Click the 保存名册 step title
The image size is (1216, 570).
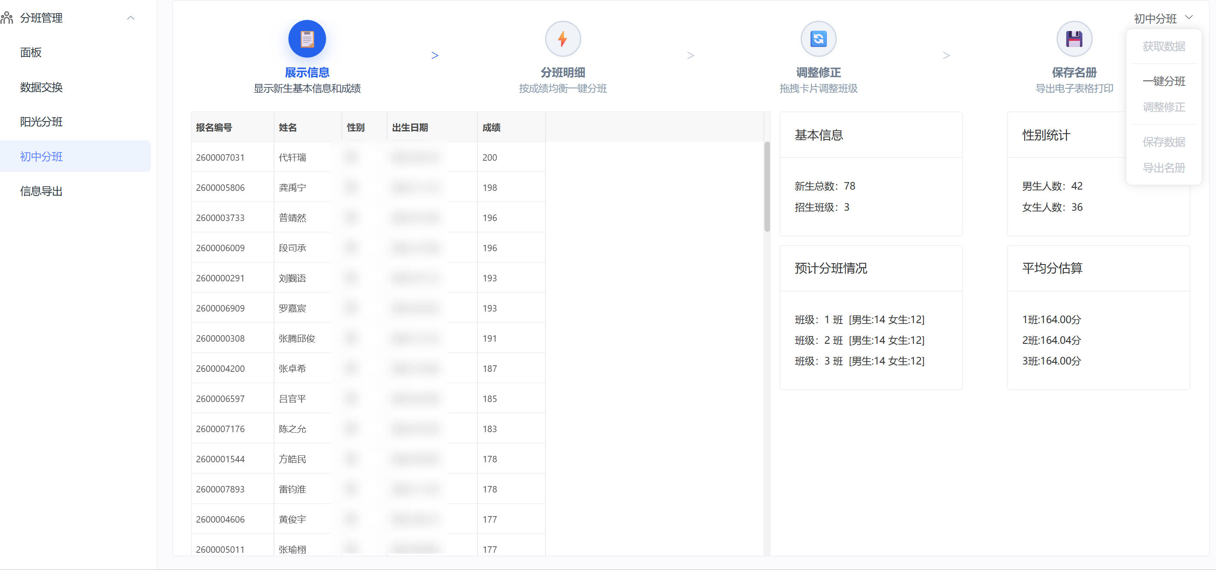point(1074,73)
